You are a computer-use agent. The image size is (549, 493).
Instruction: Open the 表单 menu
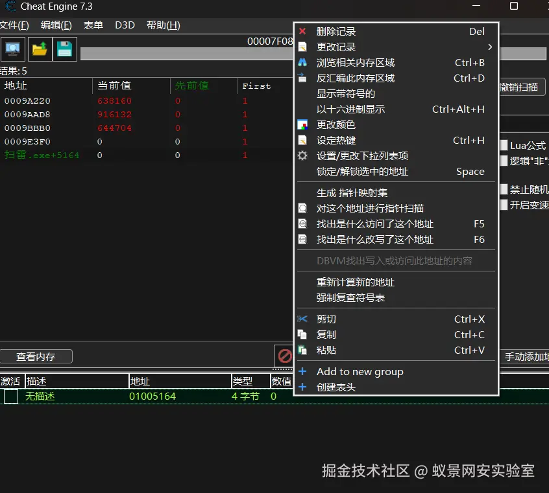[x=93, y=25]
